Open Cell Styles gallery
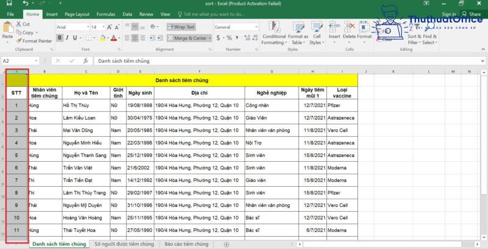This screenshot has height=249, width=488. 317,34
